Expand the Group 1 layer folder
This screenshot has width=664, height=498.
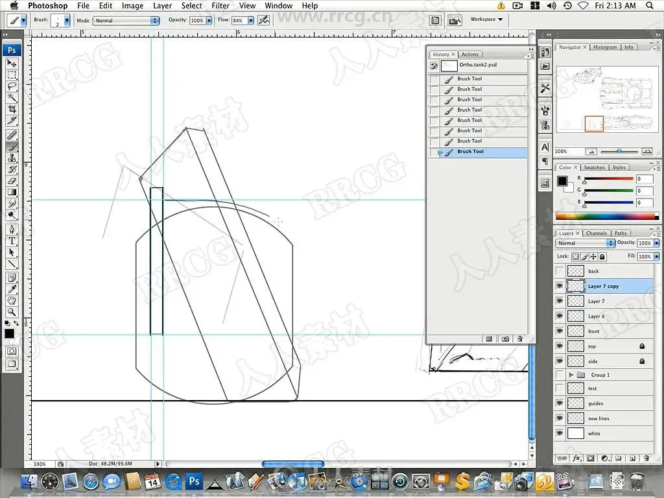571,375
